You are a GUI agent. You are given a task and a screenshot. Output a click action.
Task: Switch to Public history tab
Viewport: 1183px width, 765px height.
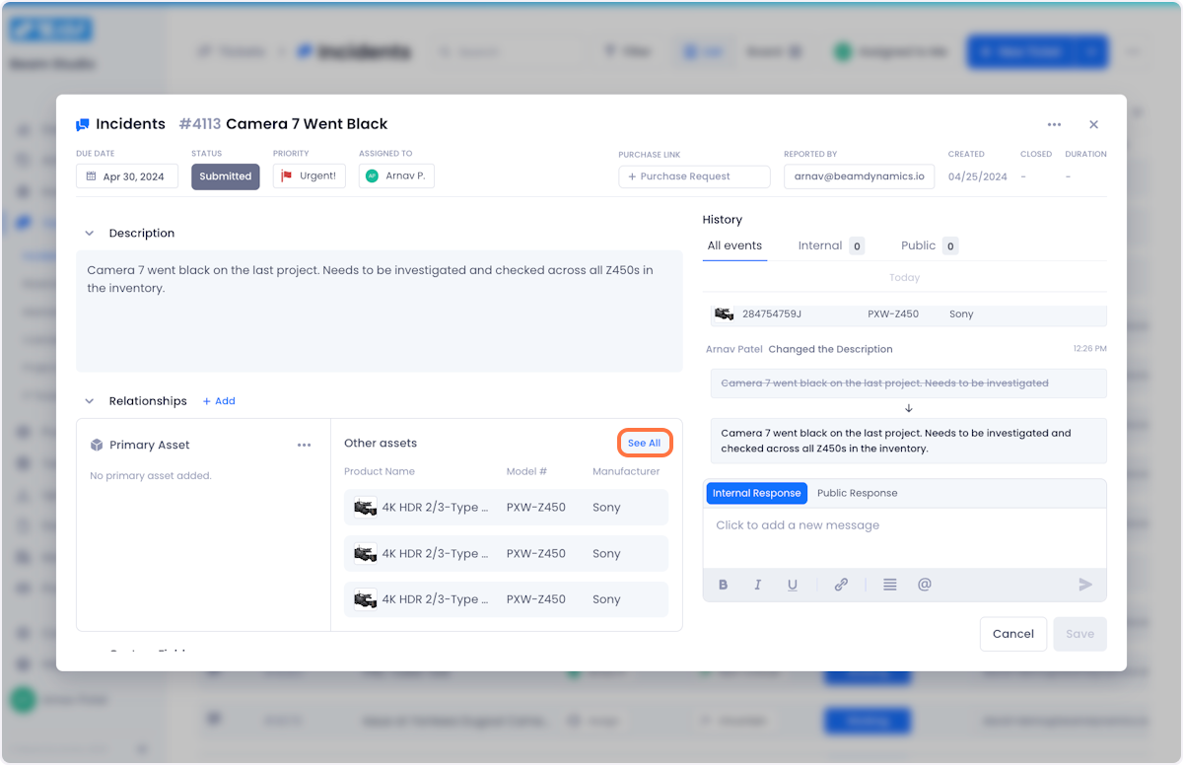click(929, 245)
